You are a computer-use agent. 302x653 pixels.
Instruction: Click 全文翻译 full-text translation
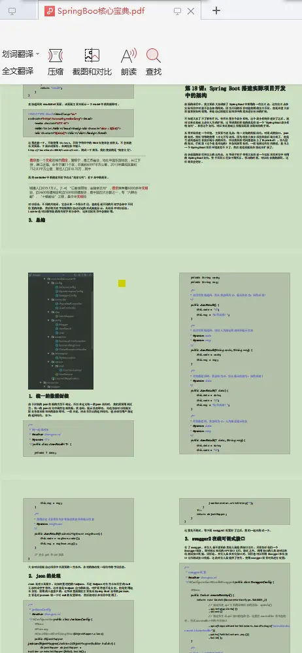pos(18,71)
